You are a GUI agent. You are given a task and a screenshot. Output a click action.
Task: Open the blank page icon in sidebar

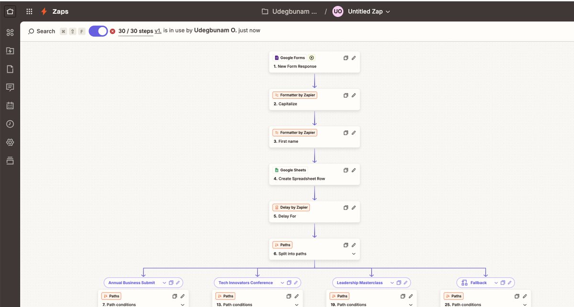tap(10, 69)
